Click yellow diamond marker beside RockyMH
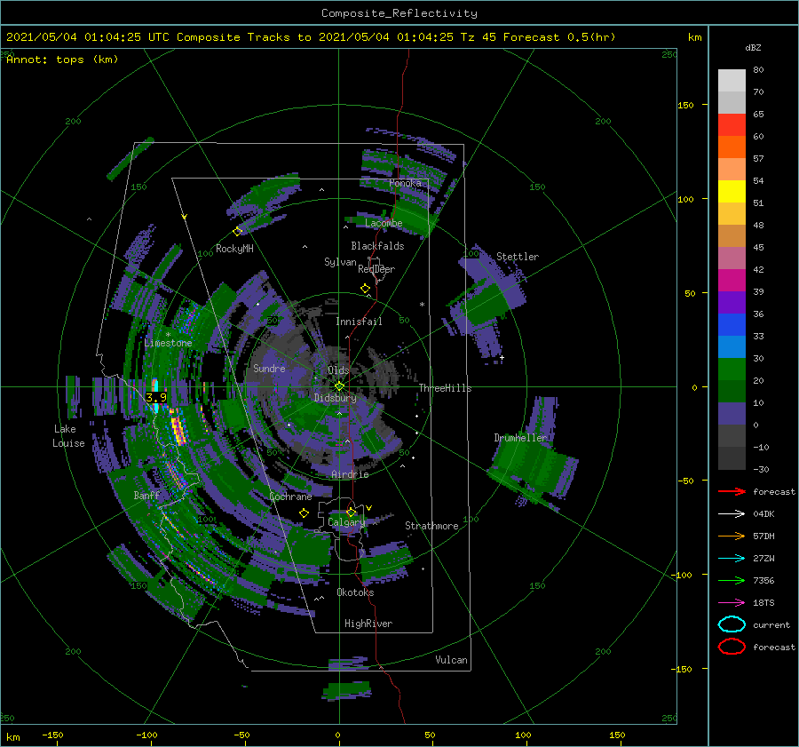Screen dimensions: 799x747 pyautogui.click(x=237, y=232)
